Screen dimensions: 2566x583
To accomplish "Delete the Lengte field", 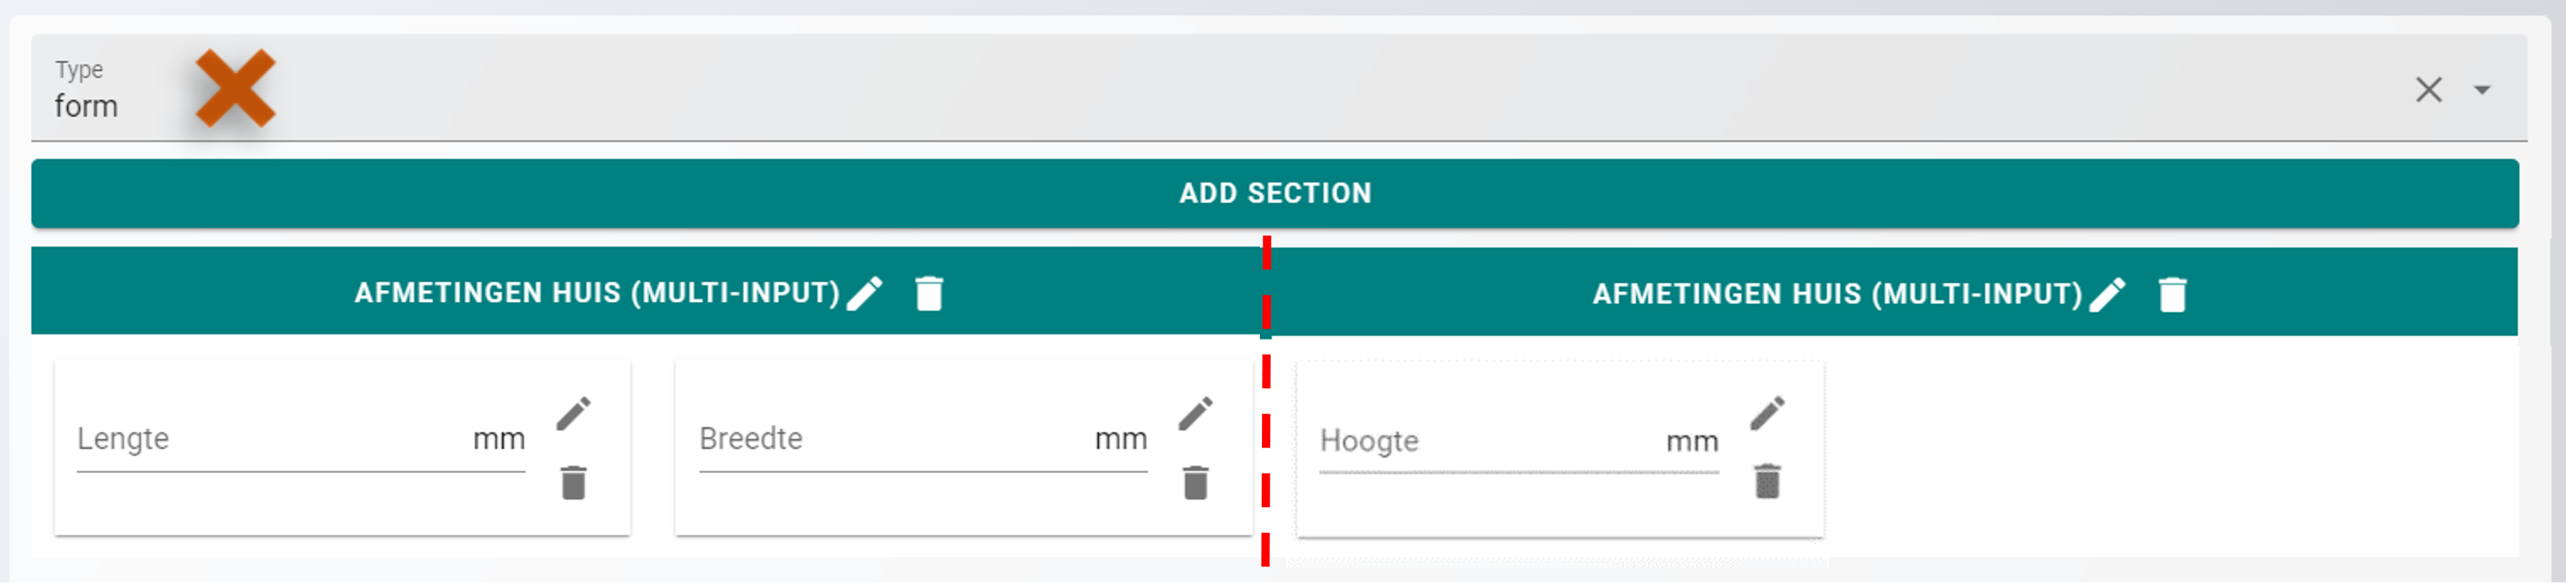I will click(x=574, y=484).
